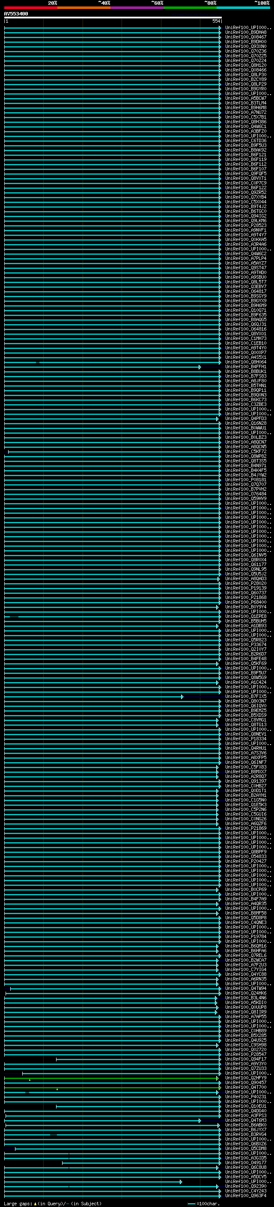Click the orange ~40% identity legend swatch
This screenshot has height=1207, width=274.
coord(84,8)
